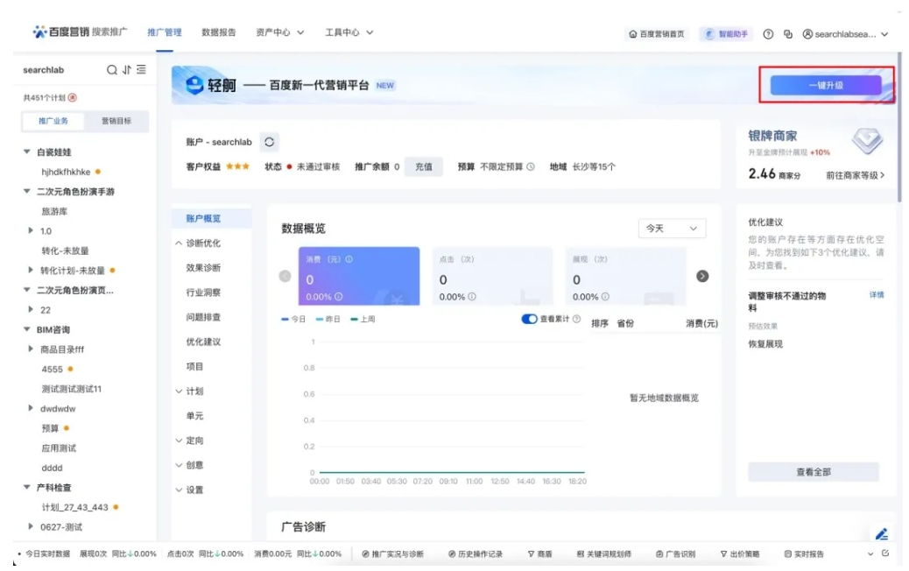The height and width of the screenshot is (571, 909).
Task: Select the hjhdkfhkhke plan in sidebar
Action: tap(66, 172)
